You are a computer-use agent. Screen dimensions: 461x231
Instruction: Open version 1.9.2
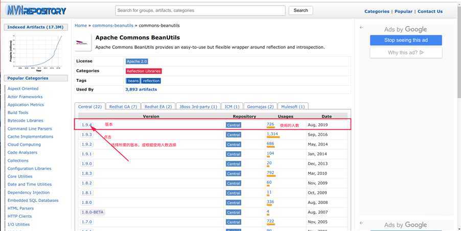(x=87, y=144)
